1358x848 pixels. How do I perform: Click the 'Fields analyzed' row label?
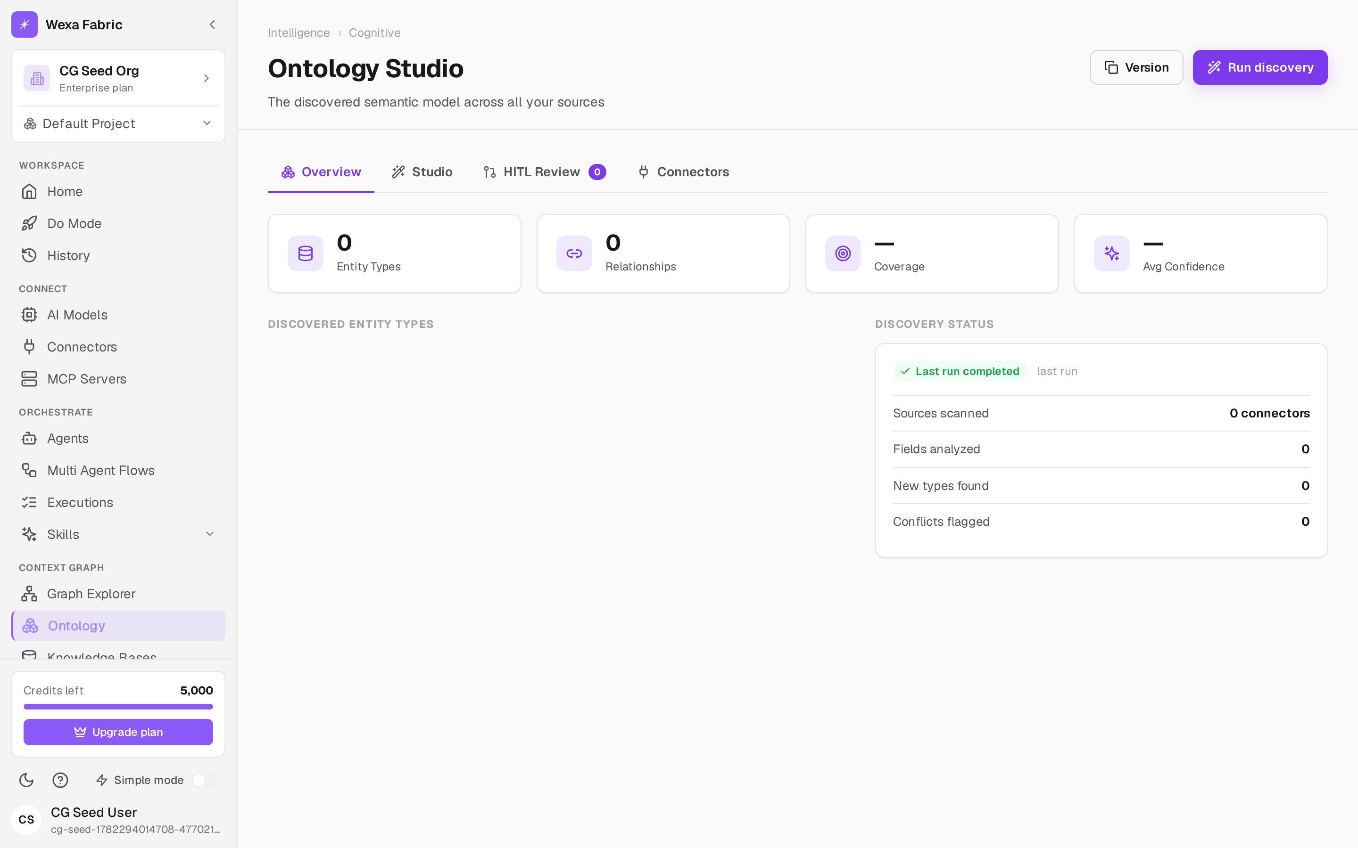pos(936,449)
